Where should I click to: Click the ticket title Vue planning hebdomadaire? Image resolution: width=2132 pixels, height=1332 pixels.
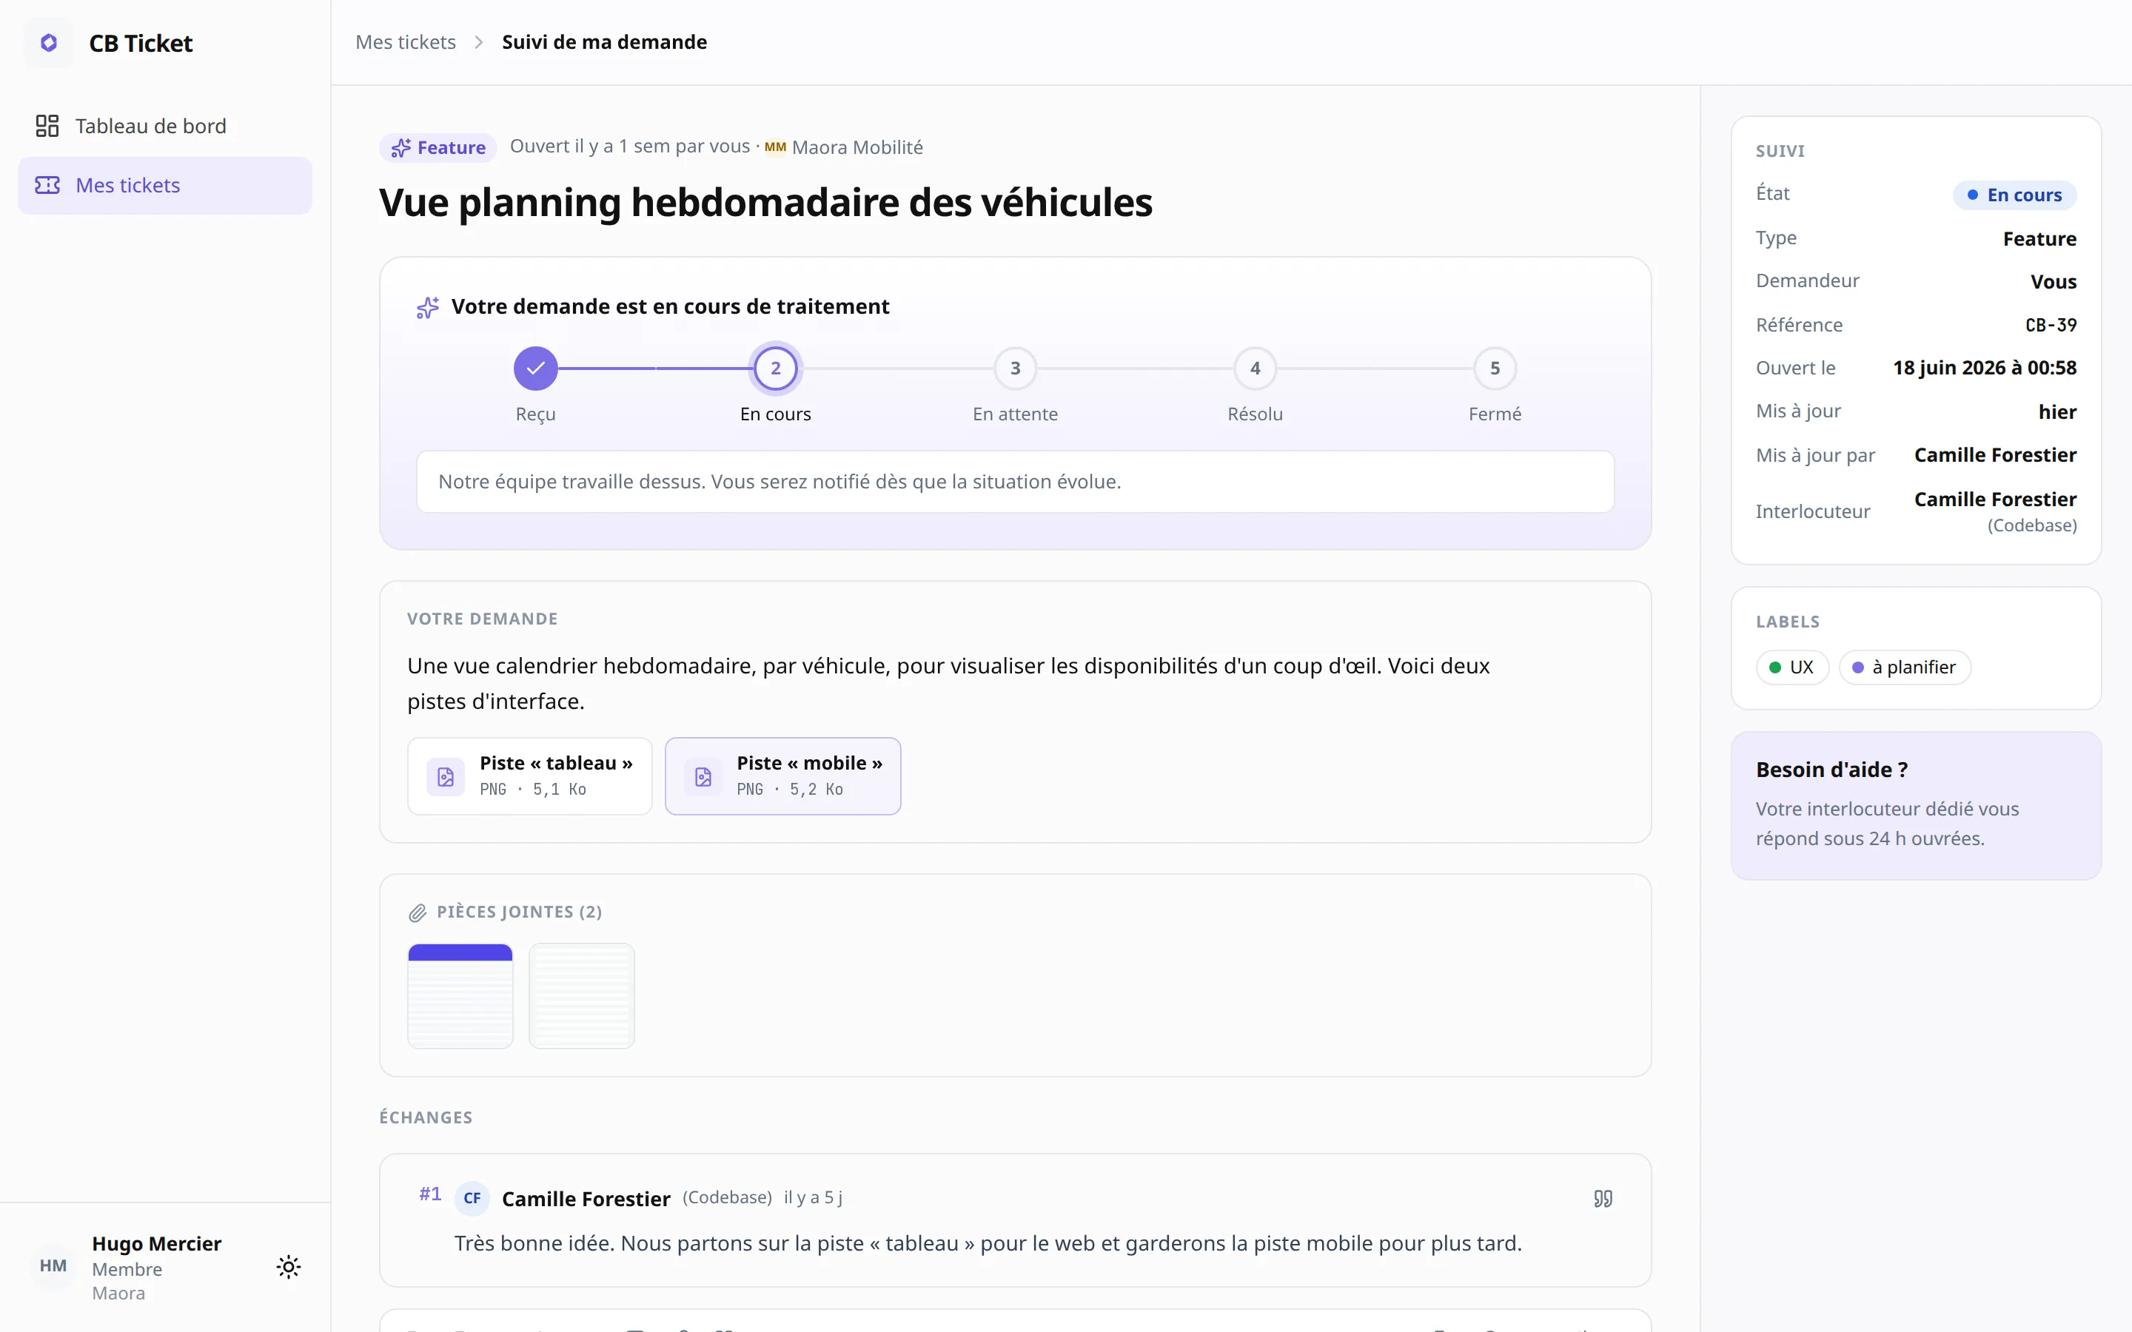[x=765, y=203]
